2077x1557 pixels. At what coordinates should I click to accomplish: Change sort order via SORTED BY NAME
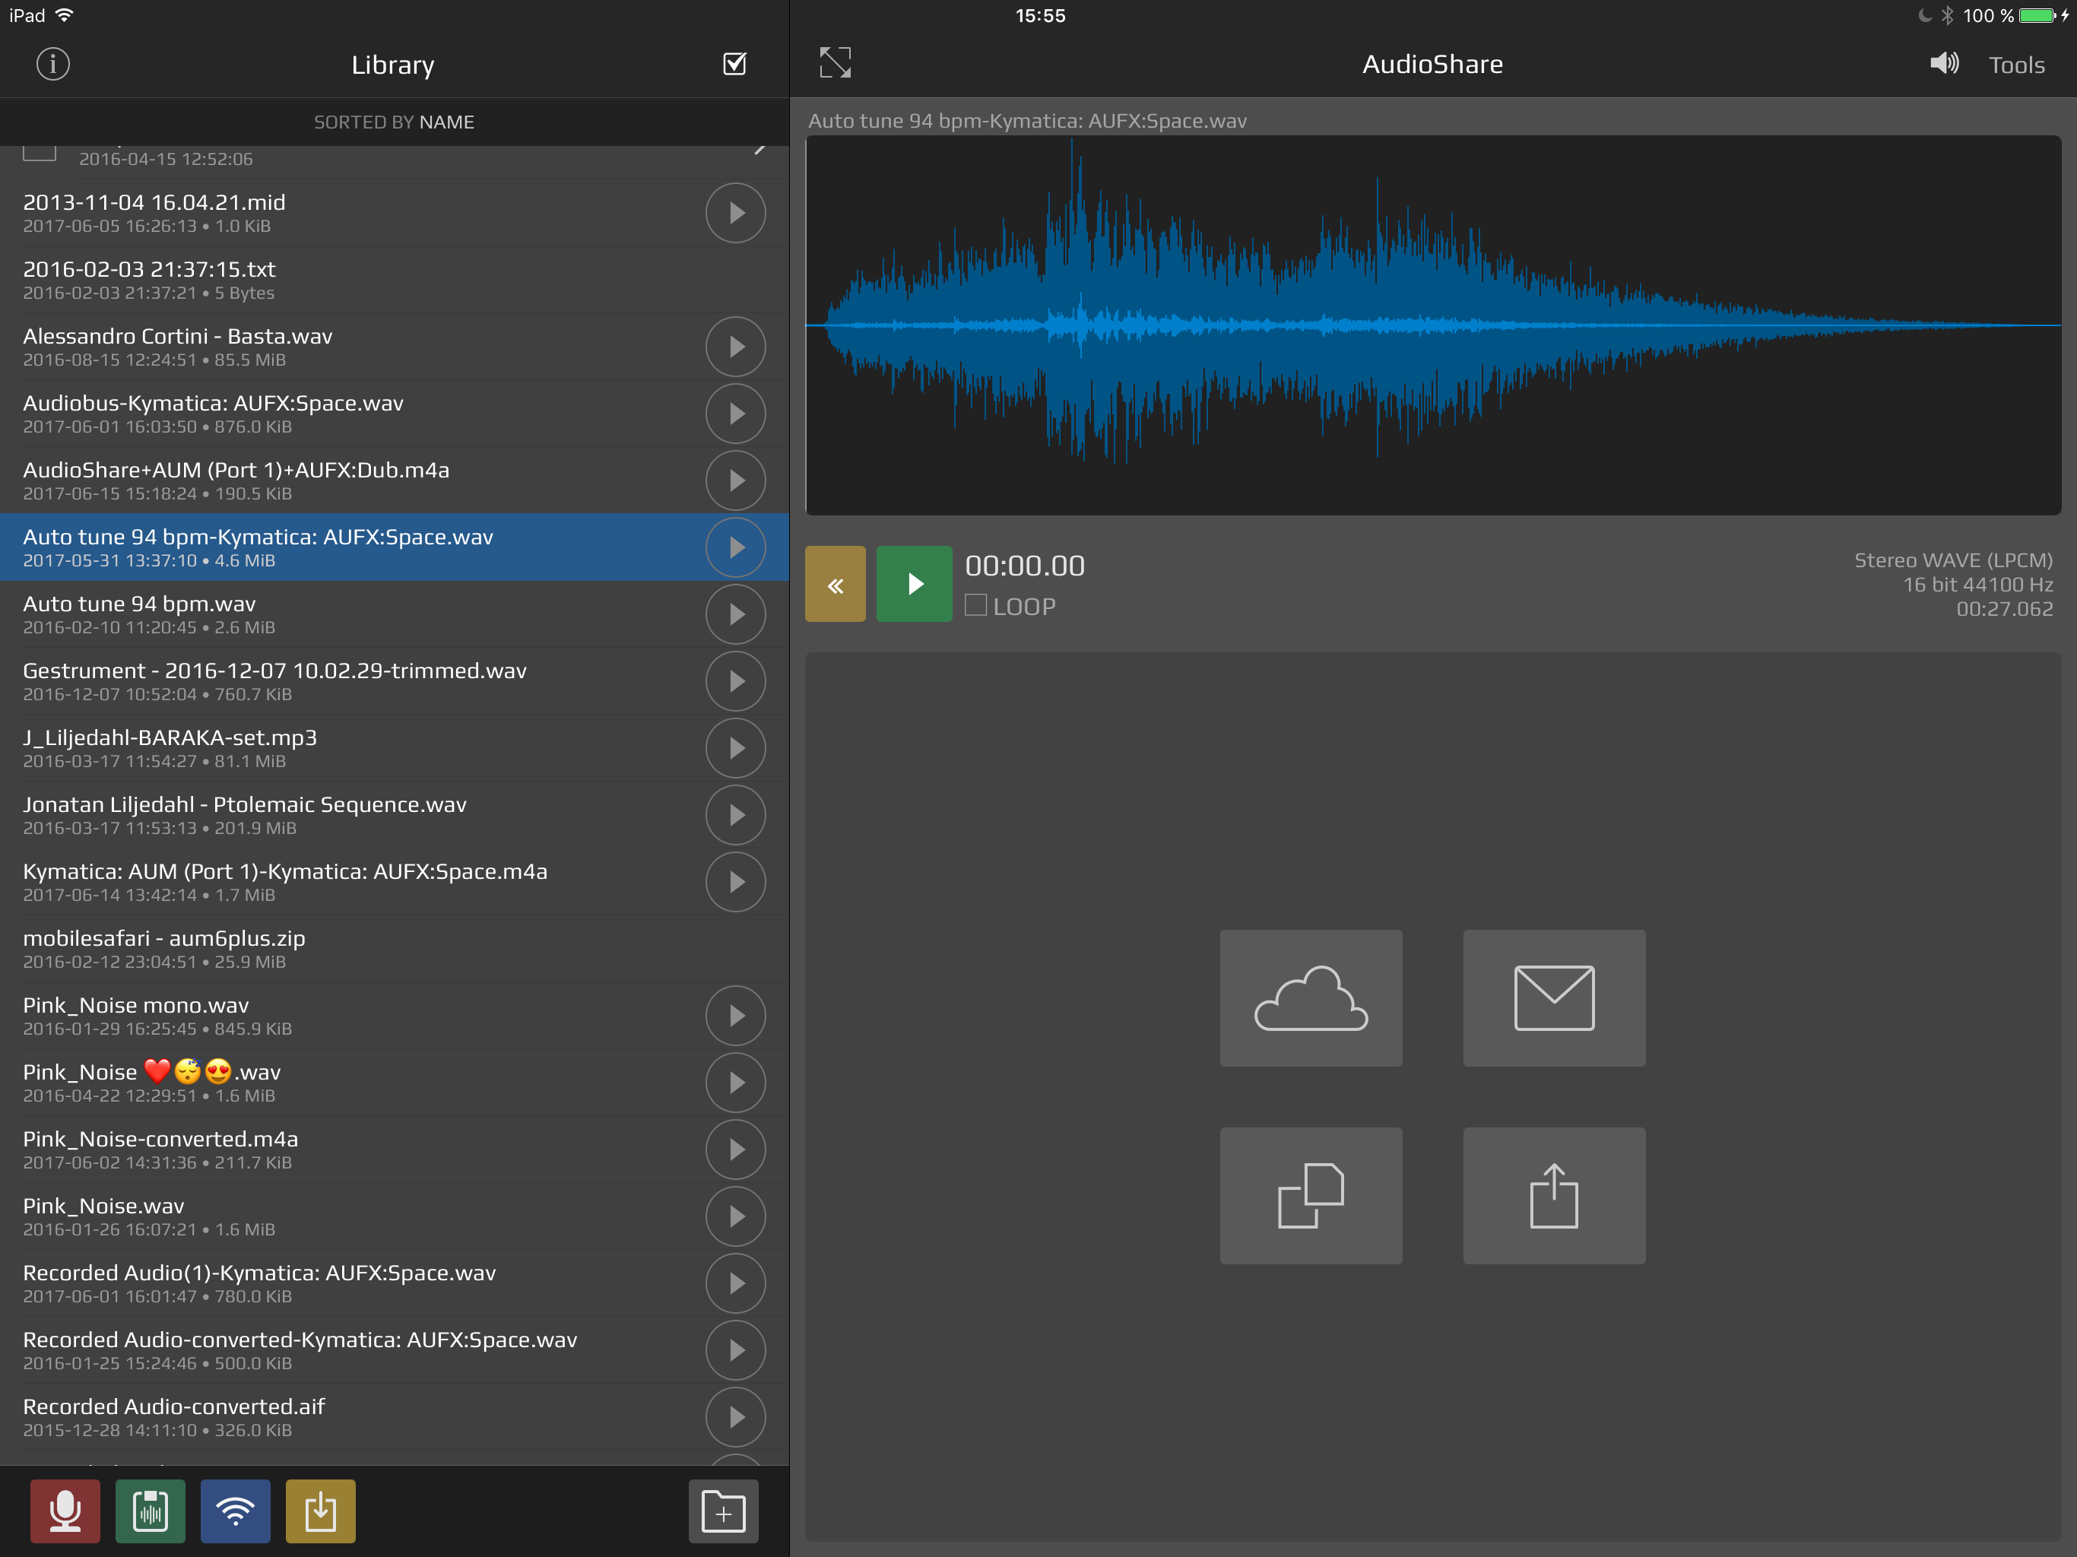pos(393,122)
